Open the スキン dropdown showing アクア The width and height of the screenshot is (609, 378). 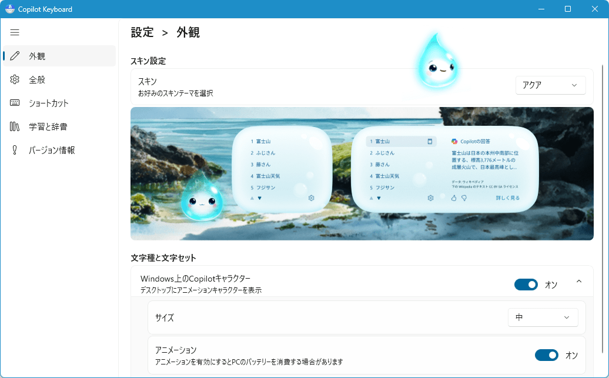pos(550,85)
